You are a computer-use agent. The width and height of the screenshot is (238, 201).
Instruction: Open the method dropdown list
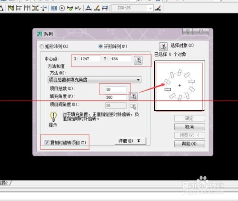pyautogui.click(x=94, y=80)
